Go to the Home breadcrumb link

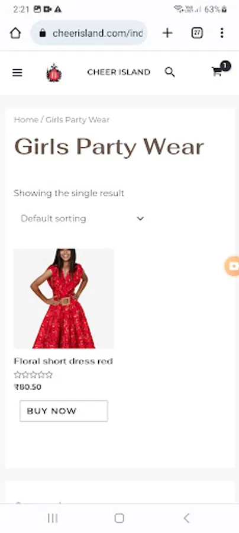[x=26, y=120]
